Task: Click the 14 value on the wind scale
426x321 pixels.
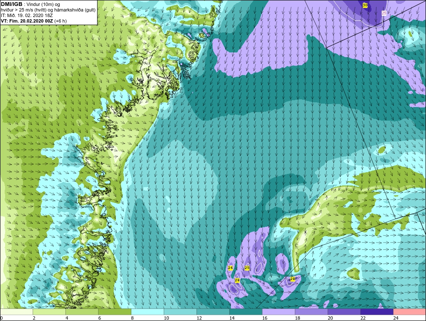Action: pyautogui.click(x=232, y=318)
